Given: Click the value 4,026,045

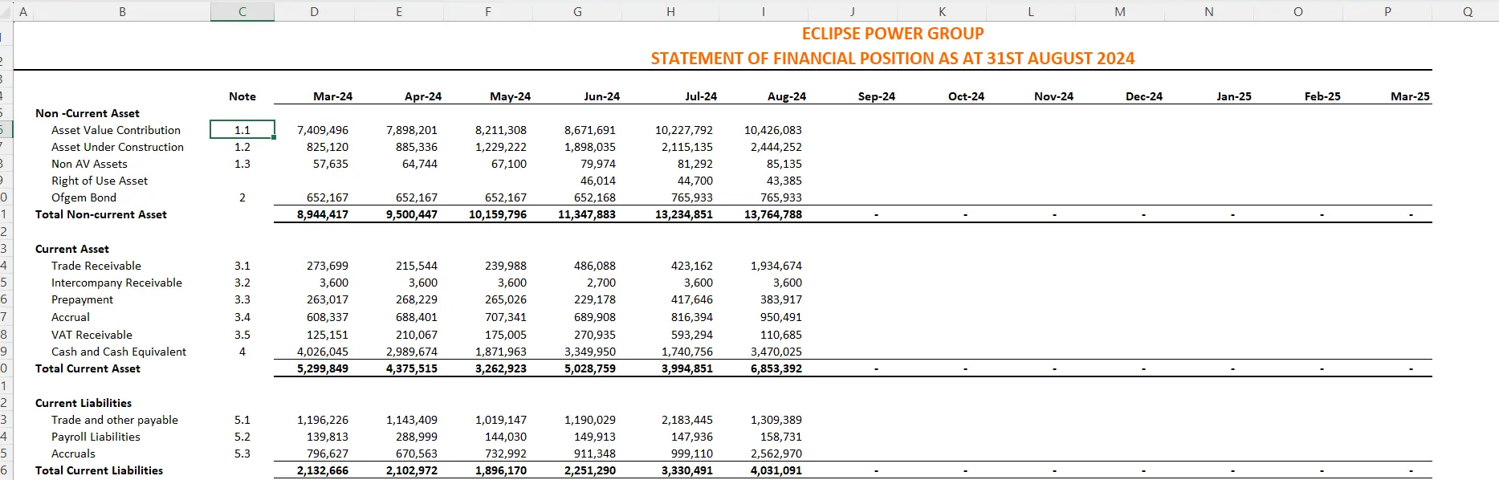Looking at the screenshot, I should [x=323, y=352].
